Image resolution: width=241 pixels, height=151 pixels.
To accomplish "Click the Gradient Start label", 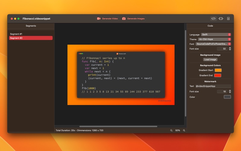I will (206, 70).
